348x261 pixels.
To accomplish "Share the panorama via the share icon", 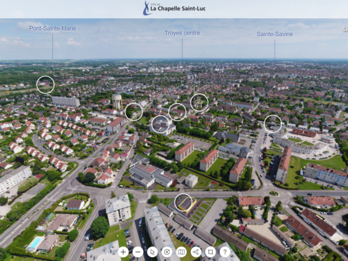I will click(196, 252).
